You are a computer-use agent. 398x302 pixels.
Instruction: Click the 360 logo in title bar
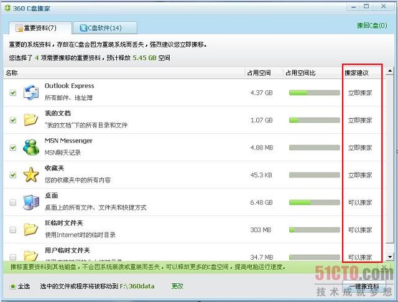(8, 8)
